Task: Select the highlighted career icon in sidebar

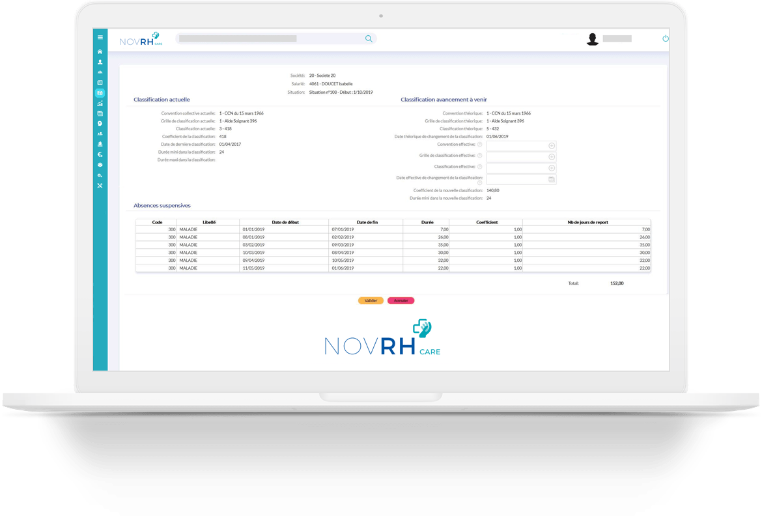Action: (100, 93)
